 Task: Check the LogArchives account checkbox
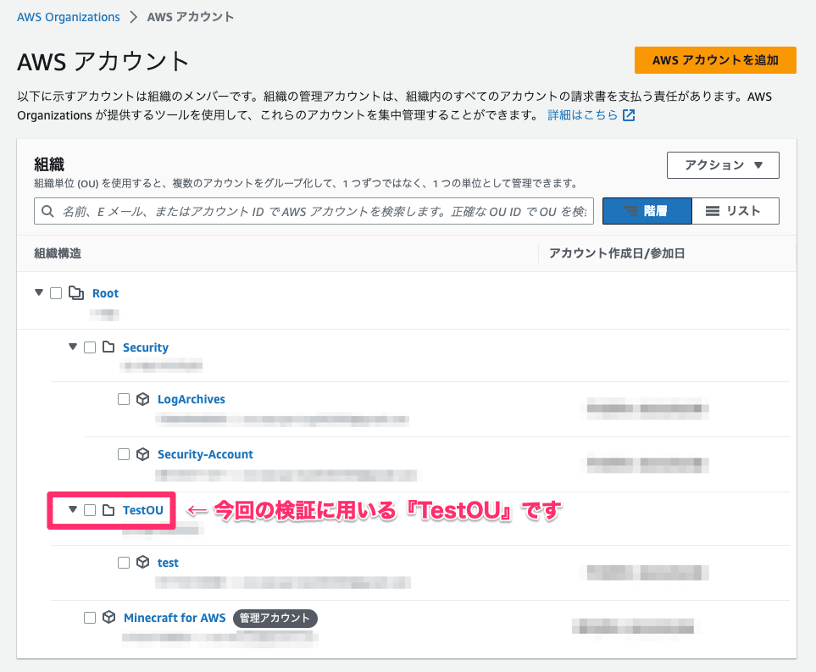click(x=124, y=399)
